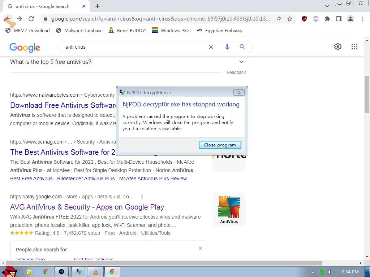The height and width of the screenshot is (277, 370).
Task: Click the vertical scrollbar thumb
Action: [x=367, y=94]
